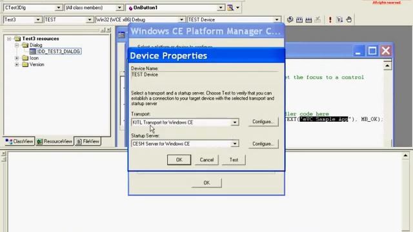
Task: Open the Test3 project dropdown
Action: coord(38,19)
